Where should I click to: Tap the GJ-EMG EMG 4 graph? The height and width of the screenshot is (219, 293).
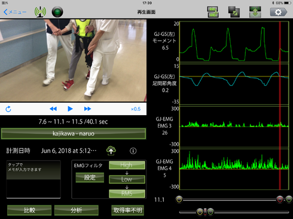click(234, 169)
